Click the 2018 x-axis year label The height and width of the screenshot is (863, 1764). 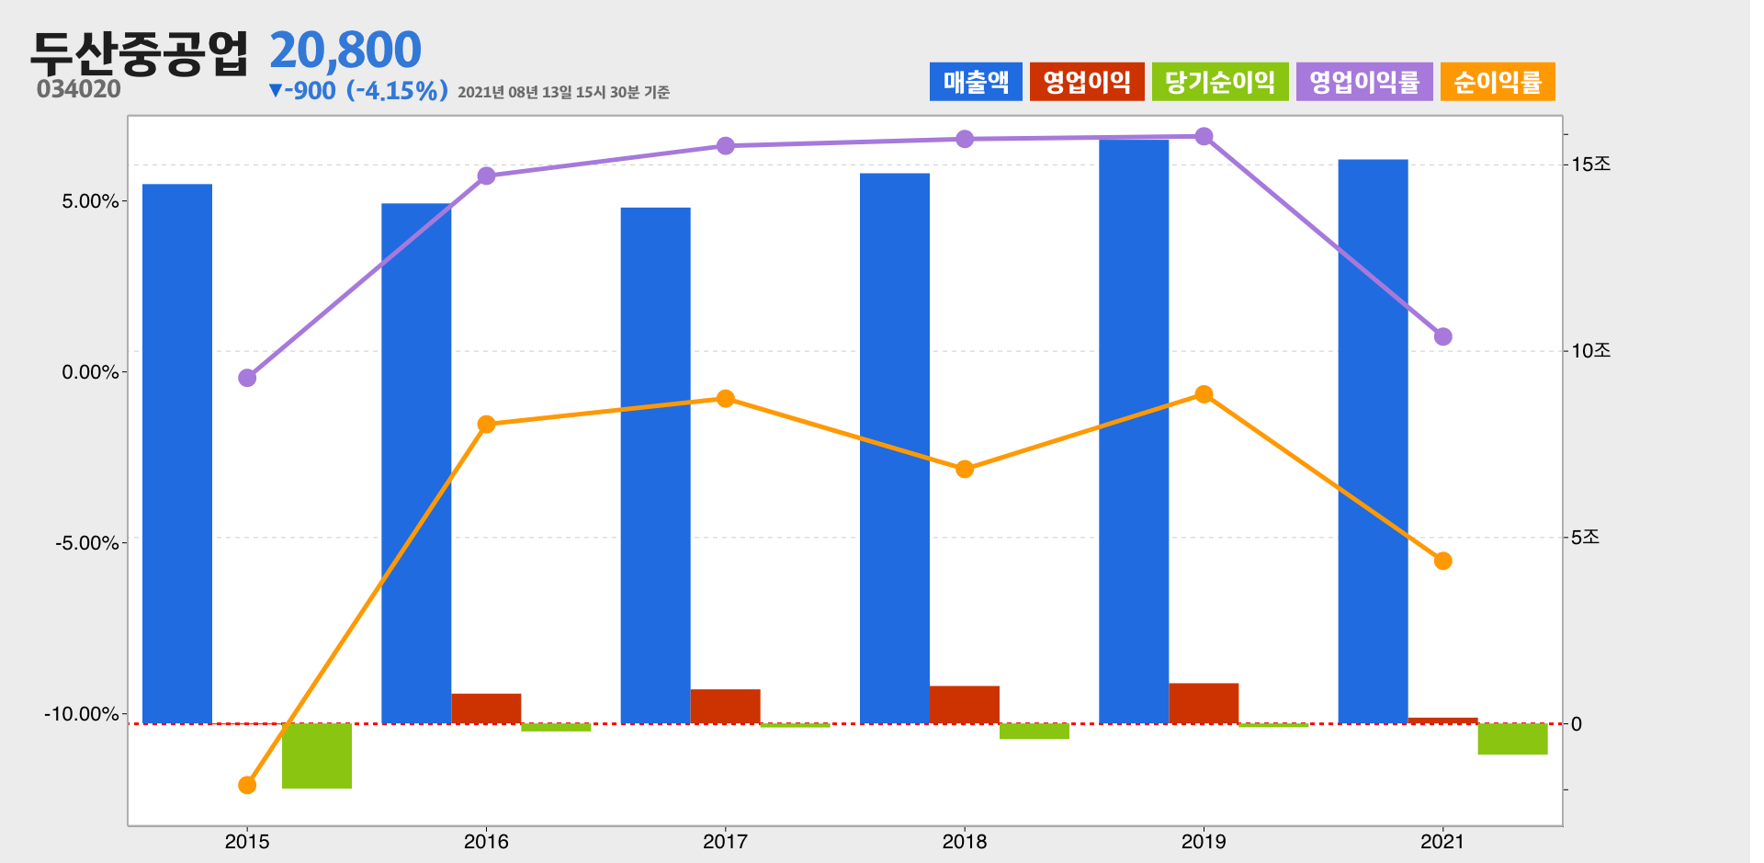pos(965,841)
